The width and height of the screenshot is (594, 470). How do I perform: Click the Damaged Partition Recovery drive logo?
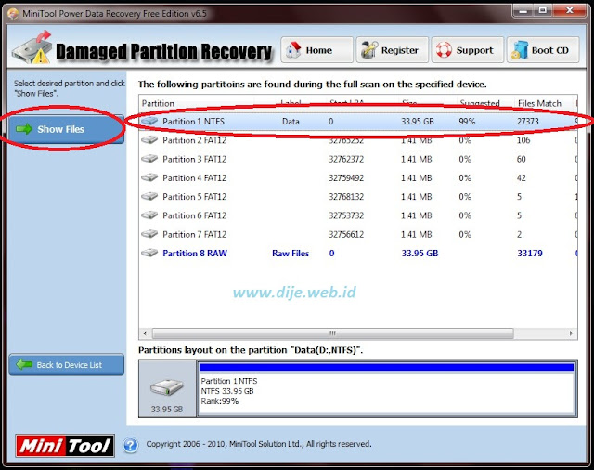(x=32, y=48)
